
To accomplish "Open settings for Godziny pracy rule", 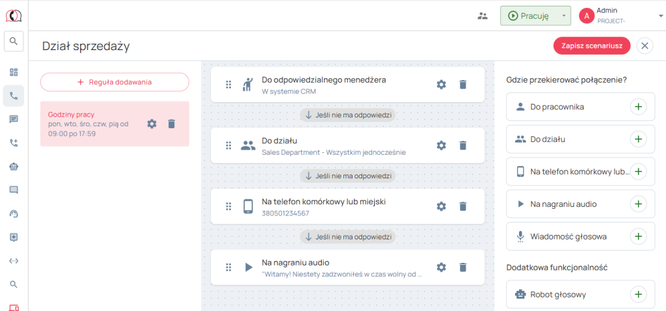I will coord(152,124).
